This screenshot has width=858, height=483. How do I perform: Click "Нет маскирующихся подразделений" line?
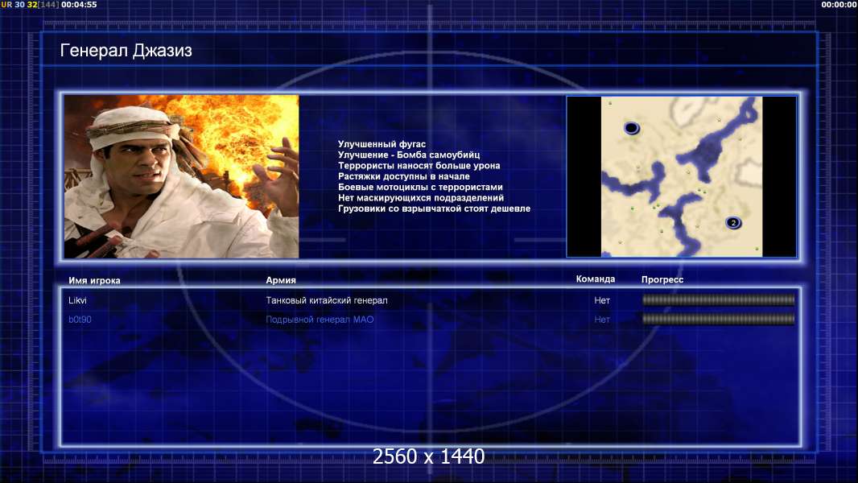(421, 197)
